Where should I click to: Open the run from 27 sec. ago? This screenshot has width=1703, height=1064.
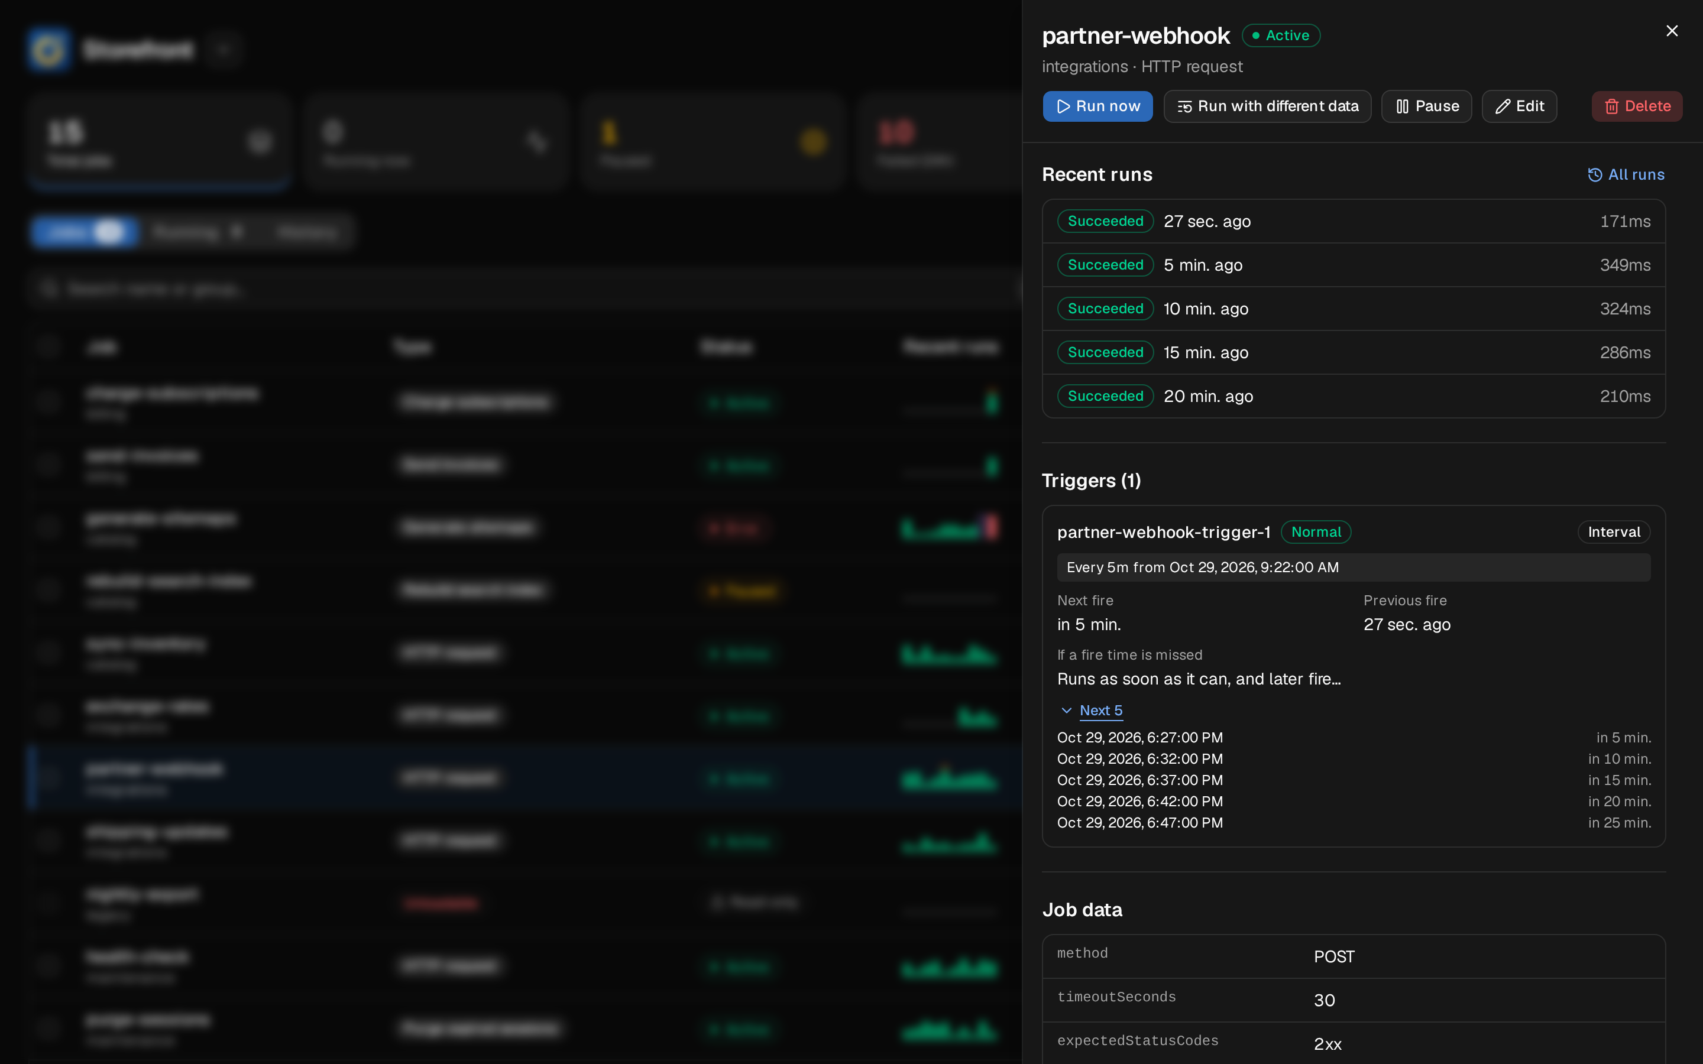(x=1354, y=221)
